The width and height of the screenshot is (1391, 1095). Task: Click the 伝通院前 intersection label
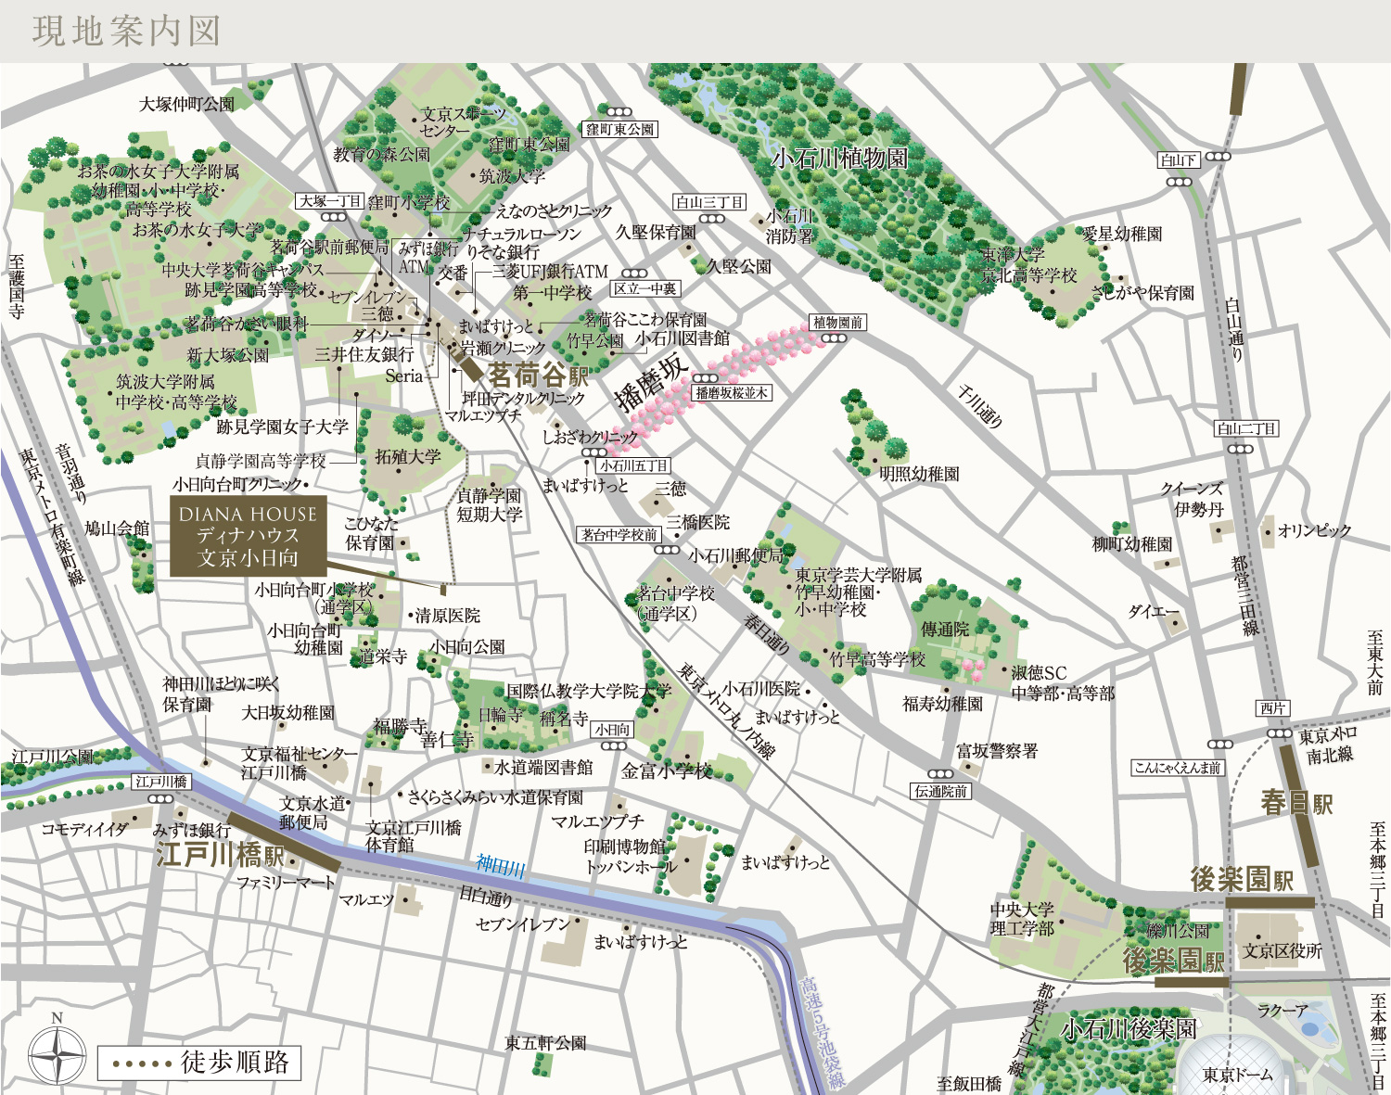pos(941,791)
